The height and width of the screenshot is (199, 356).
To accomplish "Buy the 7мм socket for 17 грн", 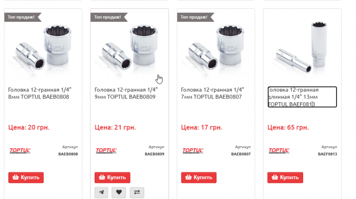I will coord(199,177).
